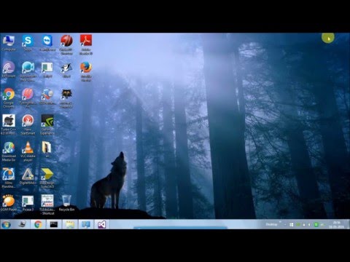Viewport: 350px width, 262px height.
Task: Open the Command Prompt taskbar button
Action: (x=54, y=224)
